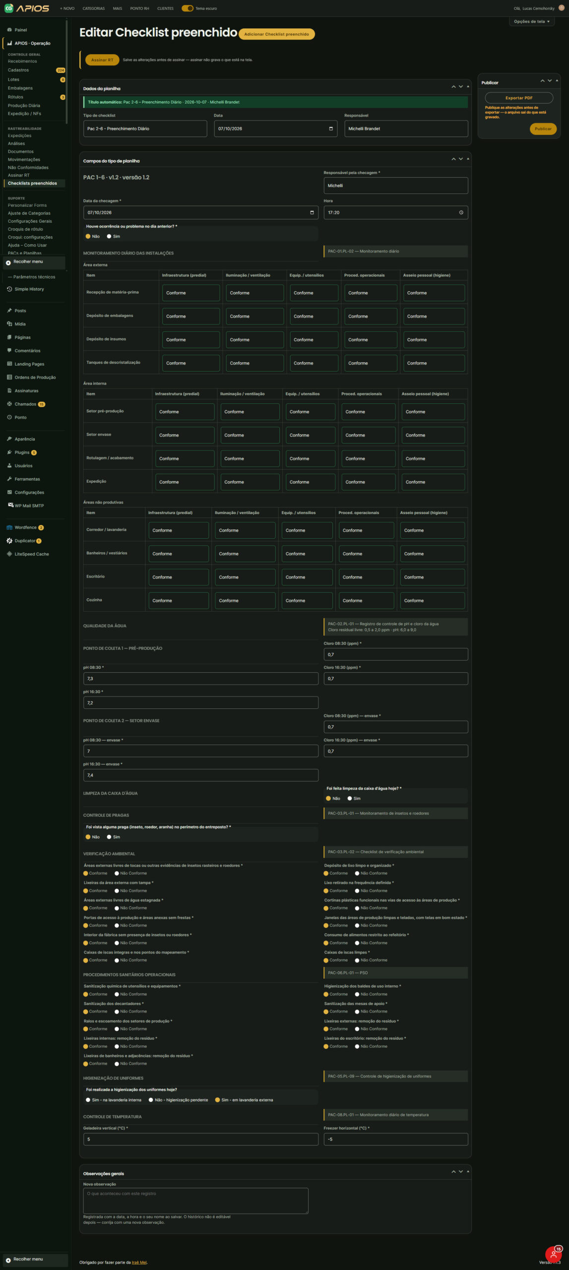Image resolution: width=569 pixels, height=1270 pixels.
Task: Open Simple History clock icon
Action: point(9,289)
